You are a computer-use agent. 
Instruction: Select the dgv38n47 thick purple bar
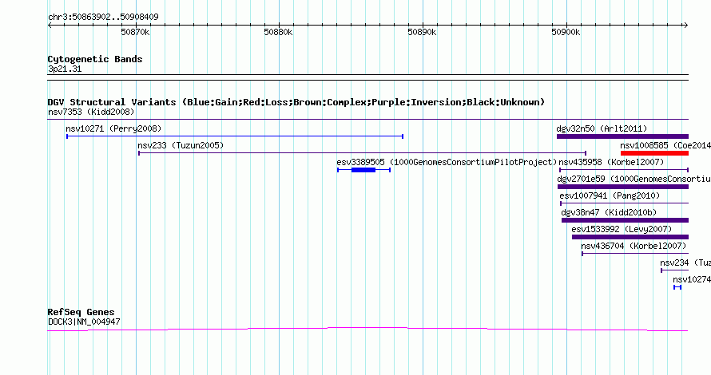tap(625, 220)
